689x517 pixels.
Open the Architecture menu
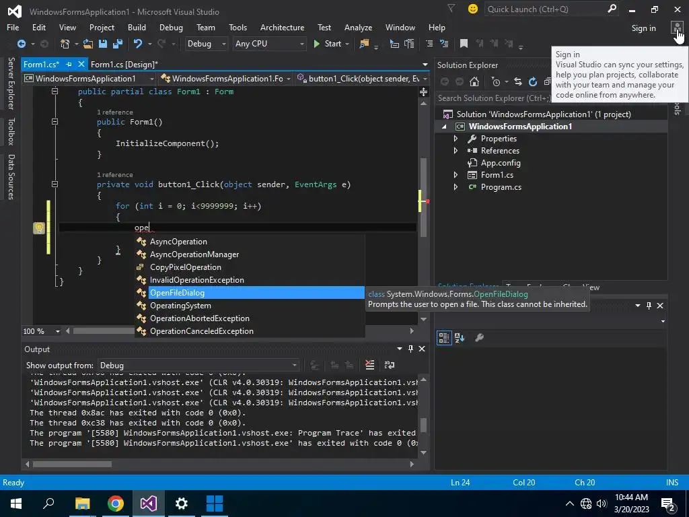(x=282, y=27)
